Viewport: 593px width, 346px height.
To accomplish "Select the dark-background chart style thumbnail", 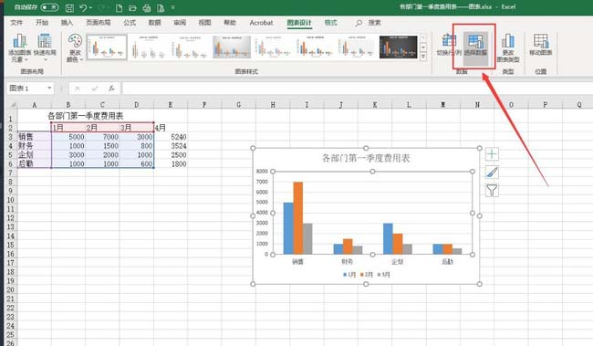I will pyautogui.click(x=399, y=47).
